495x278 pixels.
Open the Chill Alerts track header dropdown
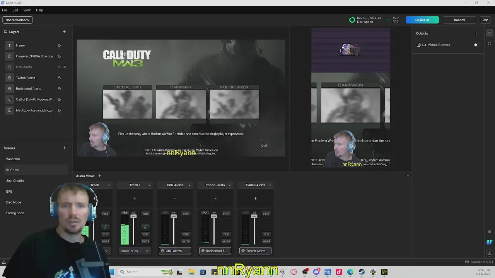coord(189,185)
